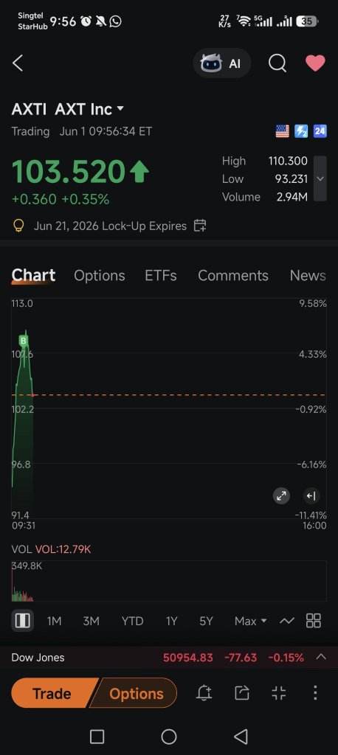This screenshot has height=755, width=338.
Task: Select the 1M chart range
Action: (54, 621)
